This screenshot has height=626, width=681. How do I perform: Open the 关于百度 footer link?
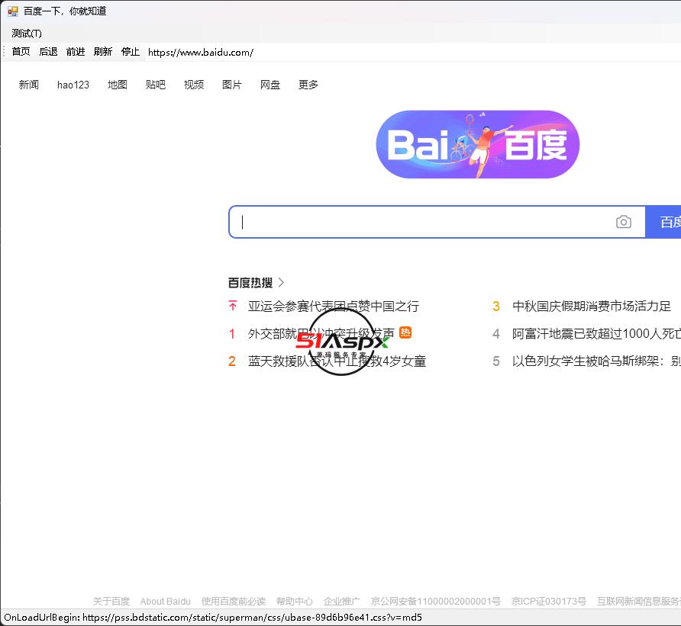click(111, 601)
